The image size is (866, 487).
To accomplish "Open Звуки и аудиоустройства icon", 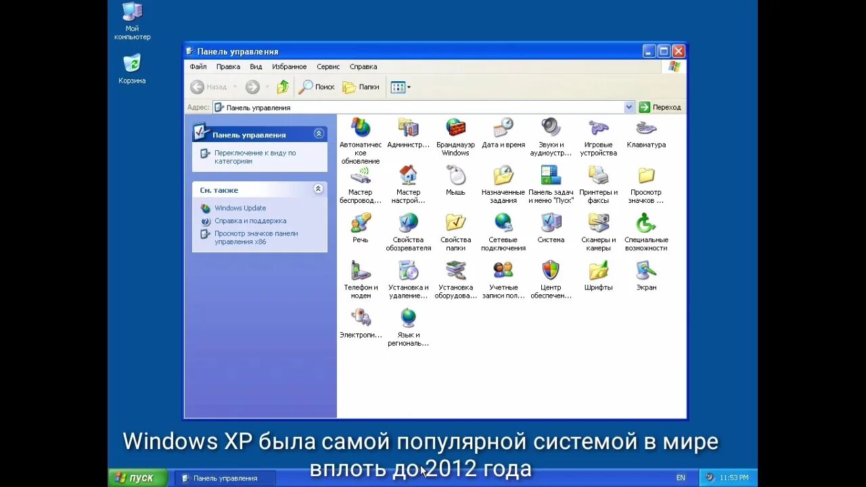I will (551, 128).
